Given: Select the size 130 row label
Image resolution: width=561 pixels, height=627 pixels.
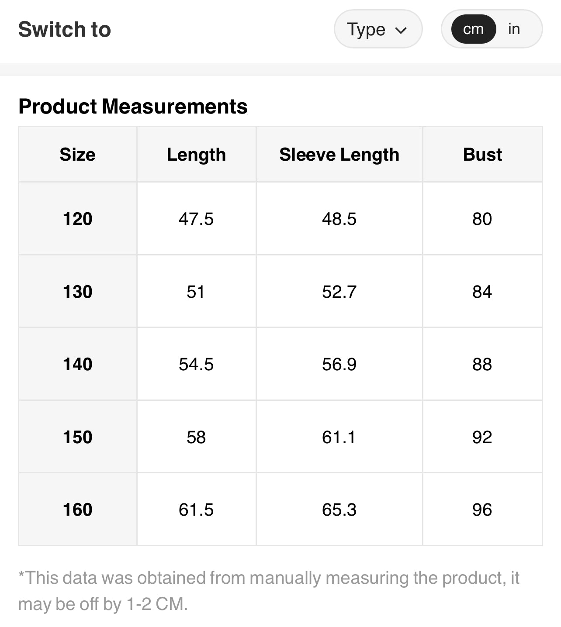Looking at the screenshot, I should coord(77,292).
